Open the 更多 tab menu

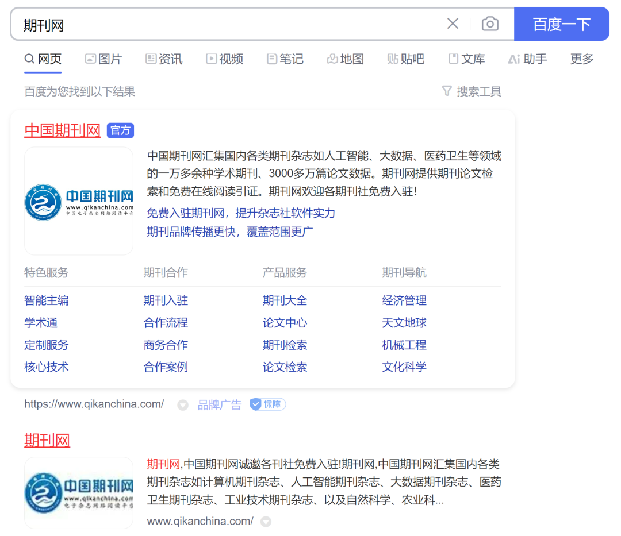coord(581,59)
